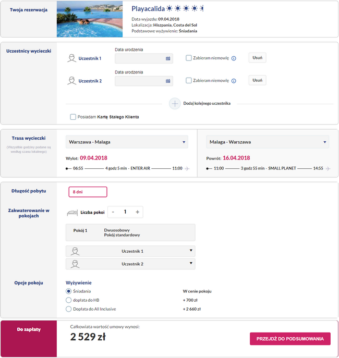Image resolution: width=339 pixels, height=358 pixels.
Task: Open calendar icon for Uczestnik 1 birth date
Action: 168,58
